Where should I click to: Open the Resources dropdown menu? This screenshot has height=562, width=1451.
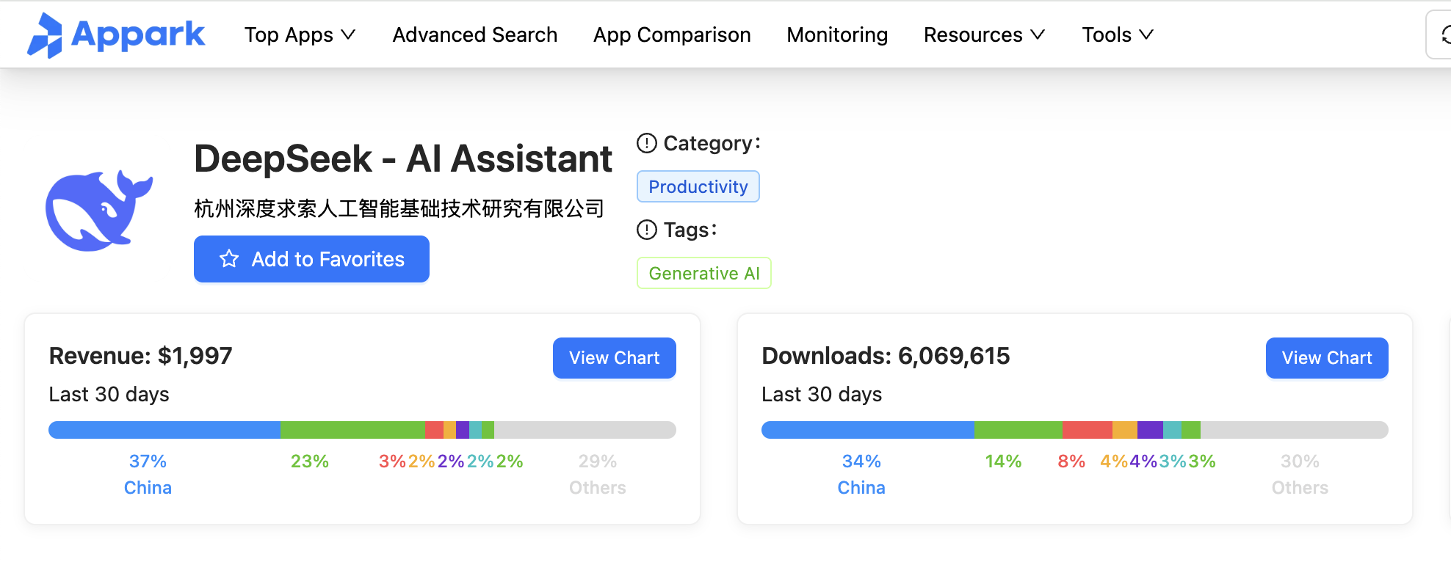click(x=983, y=34)
